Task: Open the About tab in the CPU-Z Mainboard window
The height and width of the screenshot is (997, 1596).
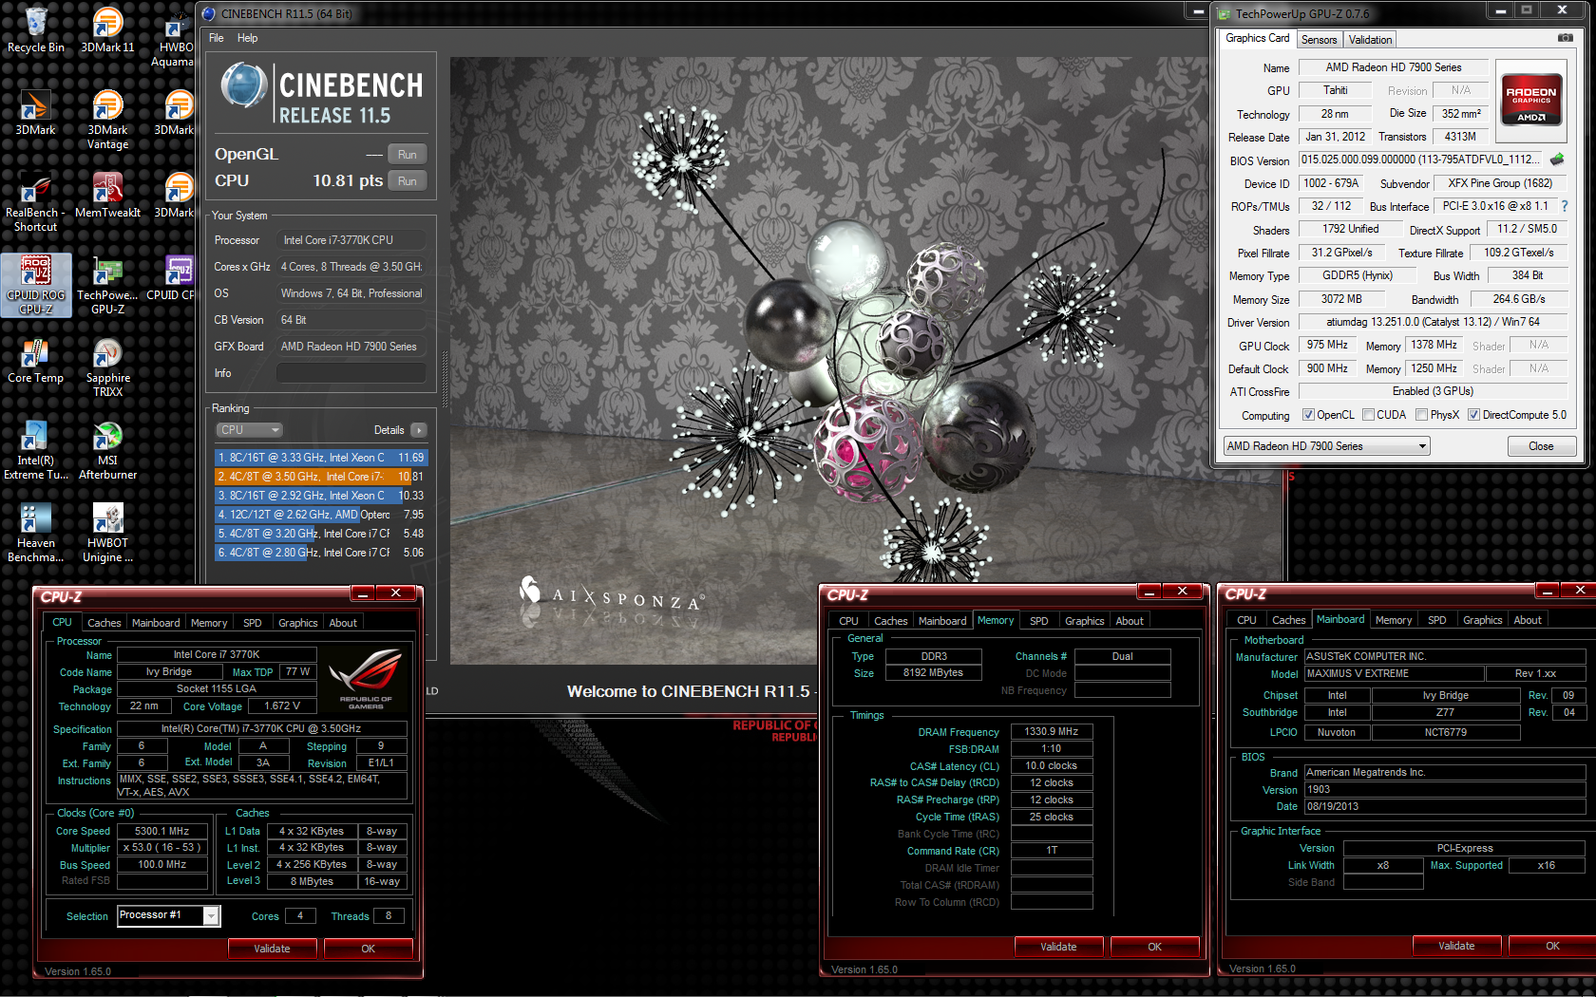Action: point(1528,620)
